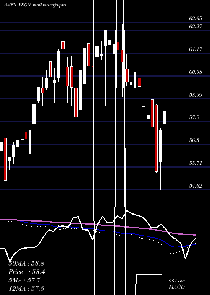Select the 56.8 price level label
210x295 pixels.
pyautogui.click(x=194, y=140)
